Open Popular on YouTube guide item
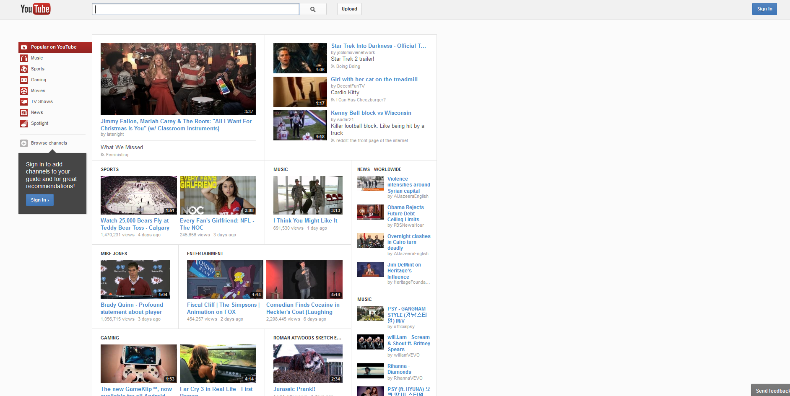790x396 pixels. (55, 47)
